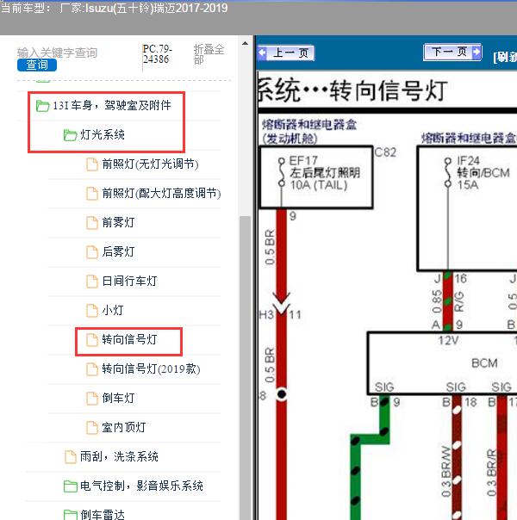Click document icon beside 转向信号灯(2019款)
The image size is (517, 520).
tap(92, 369)
